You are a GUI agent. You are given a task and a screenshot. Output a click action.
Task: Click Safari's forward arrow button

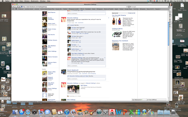16,7
